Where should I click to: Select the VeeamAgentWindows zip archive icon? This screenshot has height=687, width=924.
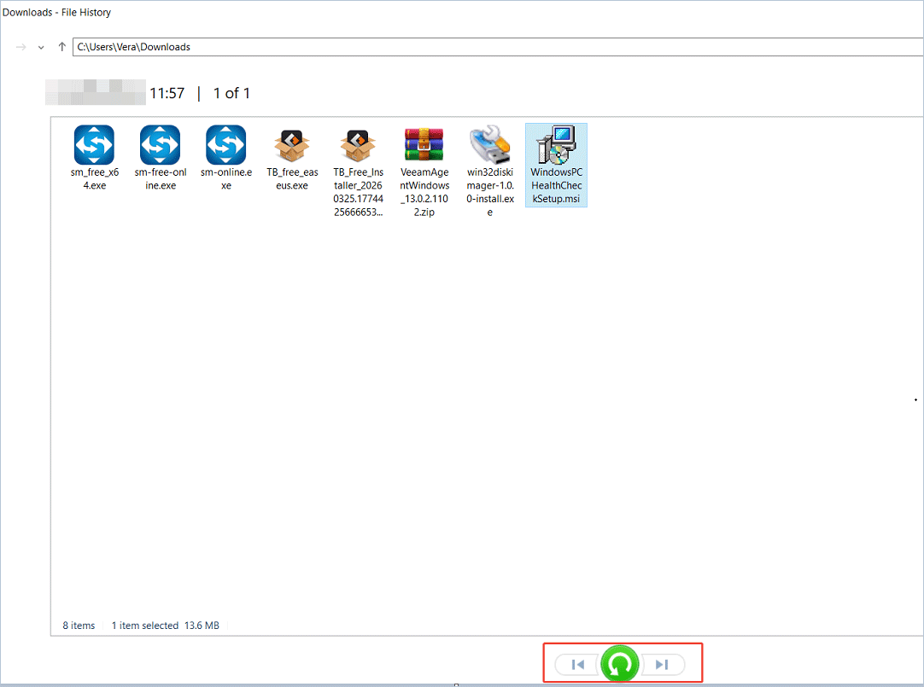[424, 145]
